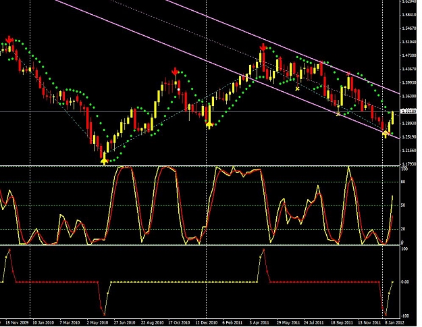
Task: Select the '29 May 2011' date label
Action: coord(288,322)
